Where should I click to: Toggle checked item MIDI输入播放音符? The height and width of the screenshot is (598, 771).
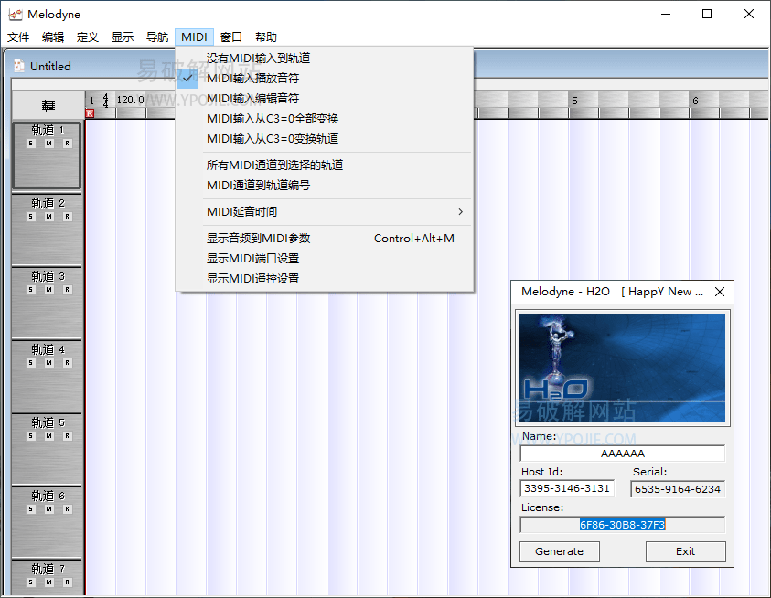[x=252, y=79]
